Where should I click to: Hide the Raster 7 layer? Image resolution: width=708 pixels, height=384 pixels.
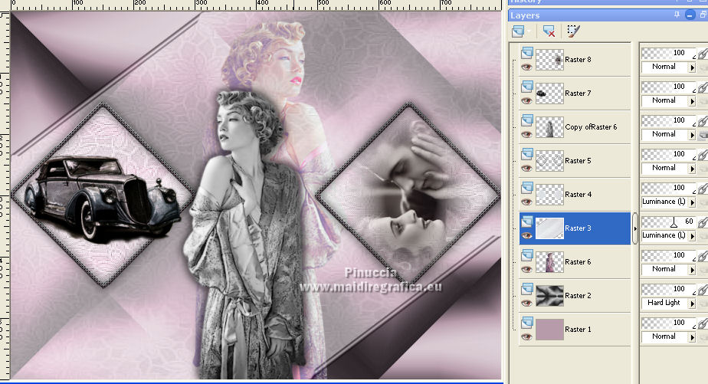[526, 101]
